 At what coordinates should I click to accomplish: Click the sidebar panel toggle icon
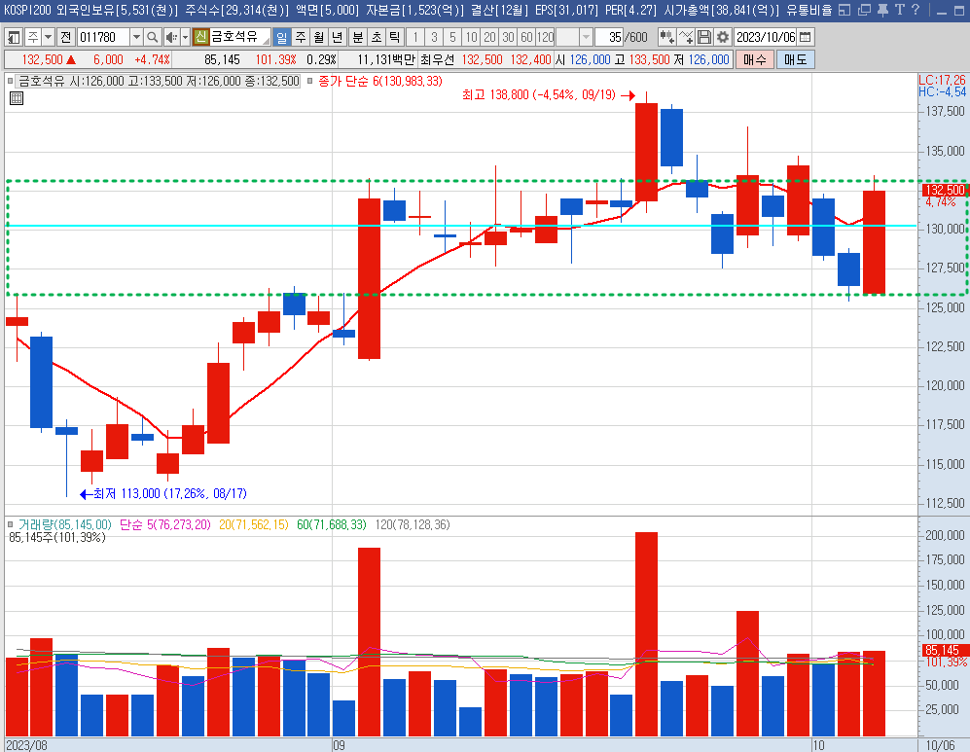tap(13, 37)
